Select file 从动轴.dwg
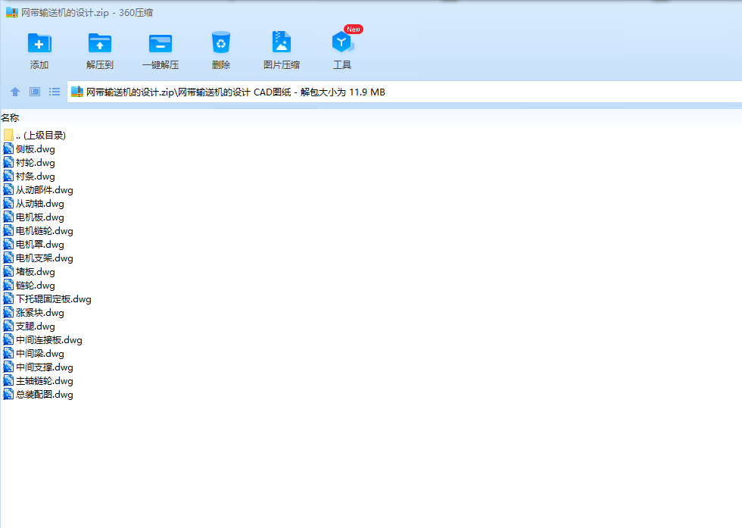742x528 pixels. (x=33, y=204)
